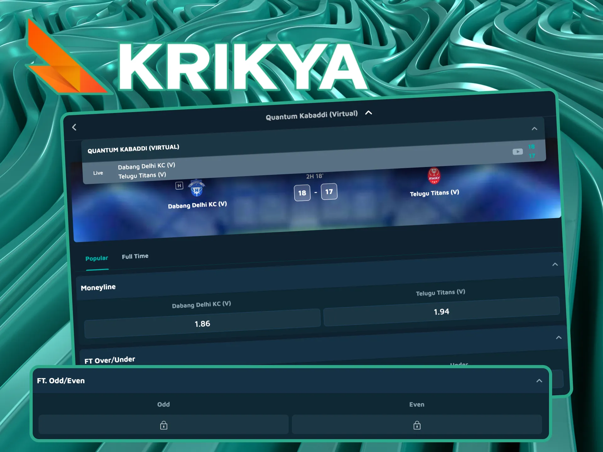Switch to the Full Time tab
This screenshot has width=603, height=452.
pos(135,256)
